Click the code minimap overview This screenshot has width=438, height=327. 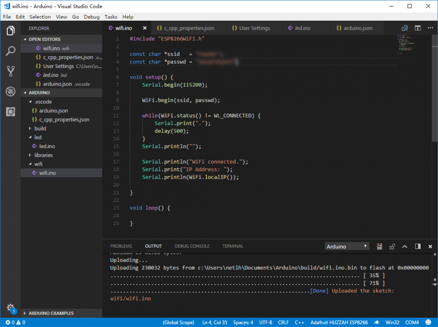[x=406, y=44]
